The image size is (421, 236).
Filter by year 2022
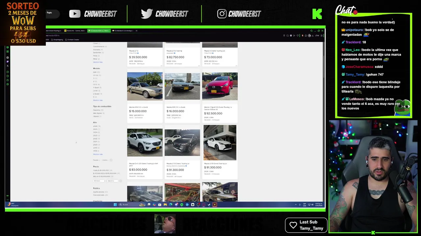click(x=96, y=139)
